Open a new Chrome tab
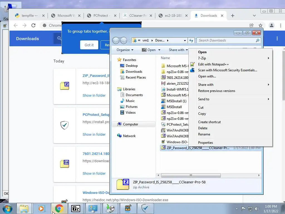This screenshot has height=214, width=285. click(x=232, y=16)
